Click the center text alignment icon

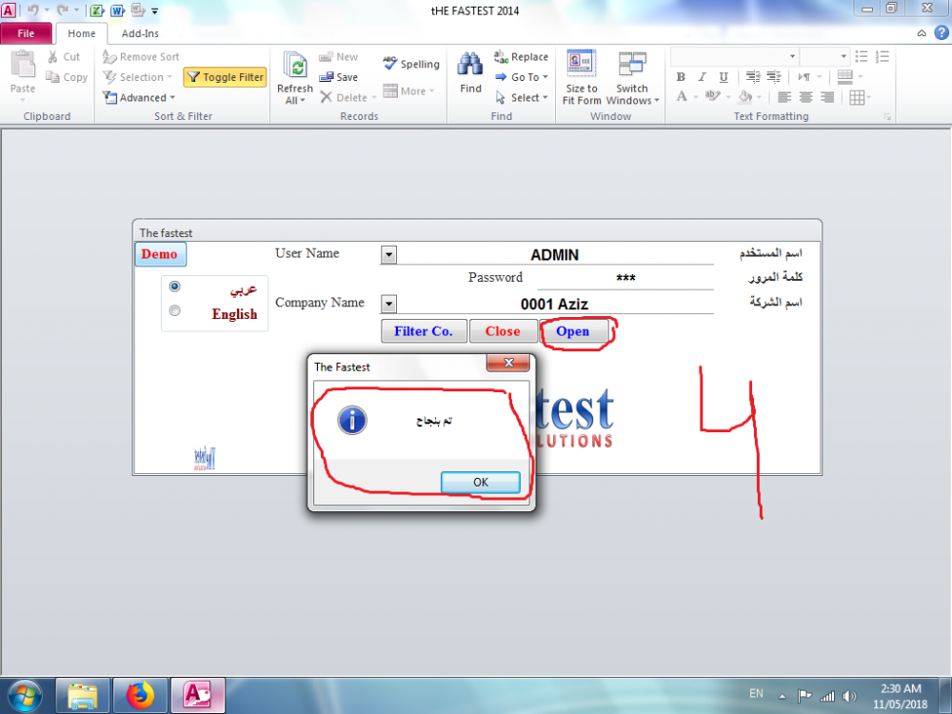(805, 97)
